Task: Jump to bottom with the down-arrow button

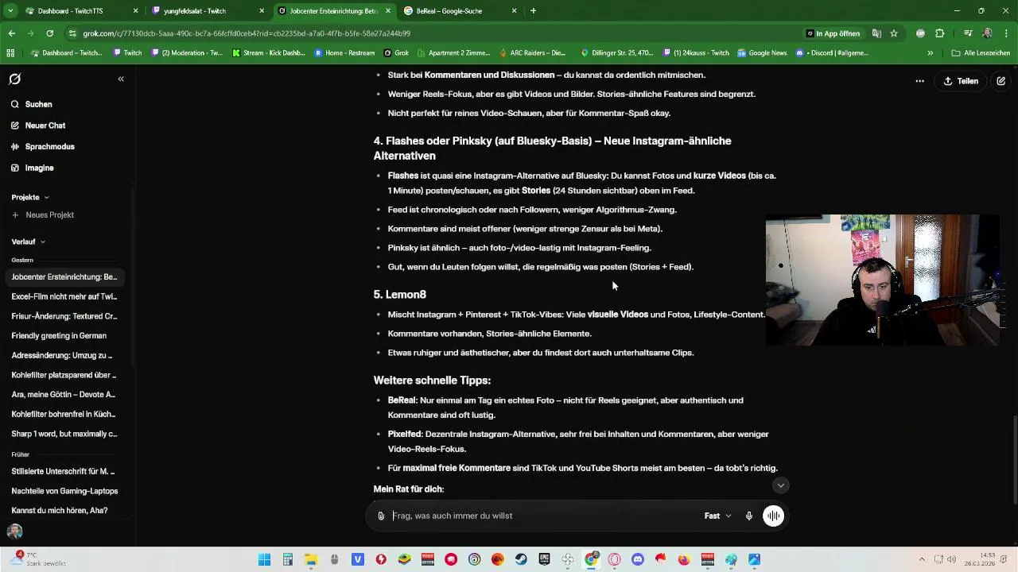Action: [781, 485]
